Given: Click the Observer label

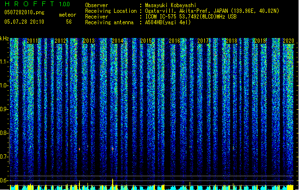Looking at the screenshot, I should (x=96, y=5).
